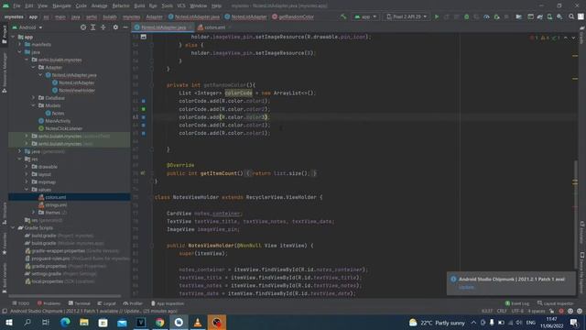Click the Make Project hammer icon
586x330 pixels.
(343, 16)
